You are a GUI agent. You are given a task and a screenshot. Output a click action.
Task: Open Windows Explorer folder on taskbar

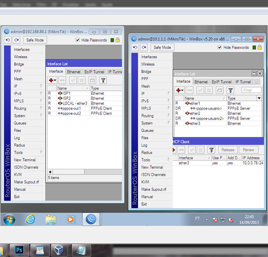click(51, 219)
